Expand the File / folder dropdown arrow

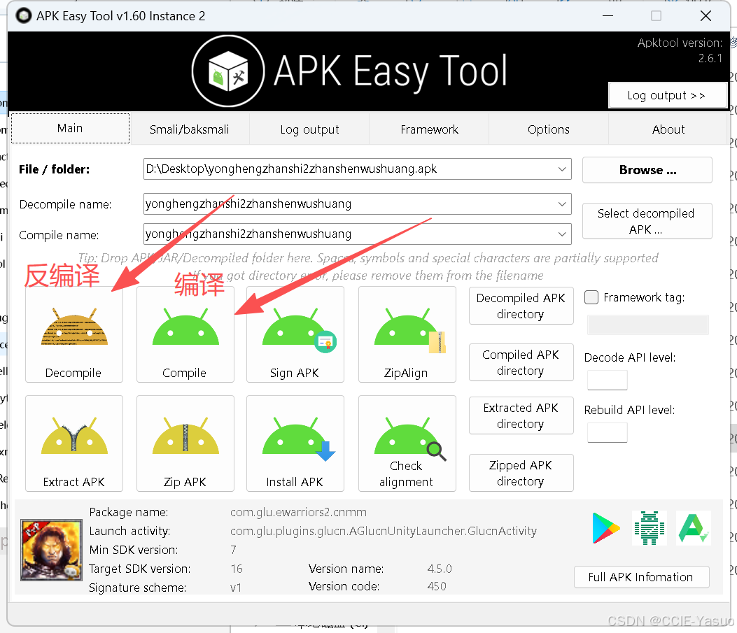(x=562, y=169)
